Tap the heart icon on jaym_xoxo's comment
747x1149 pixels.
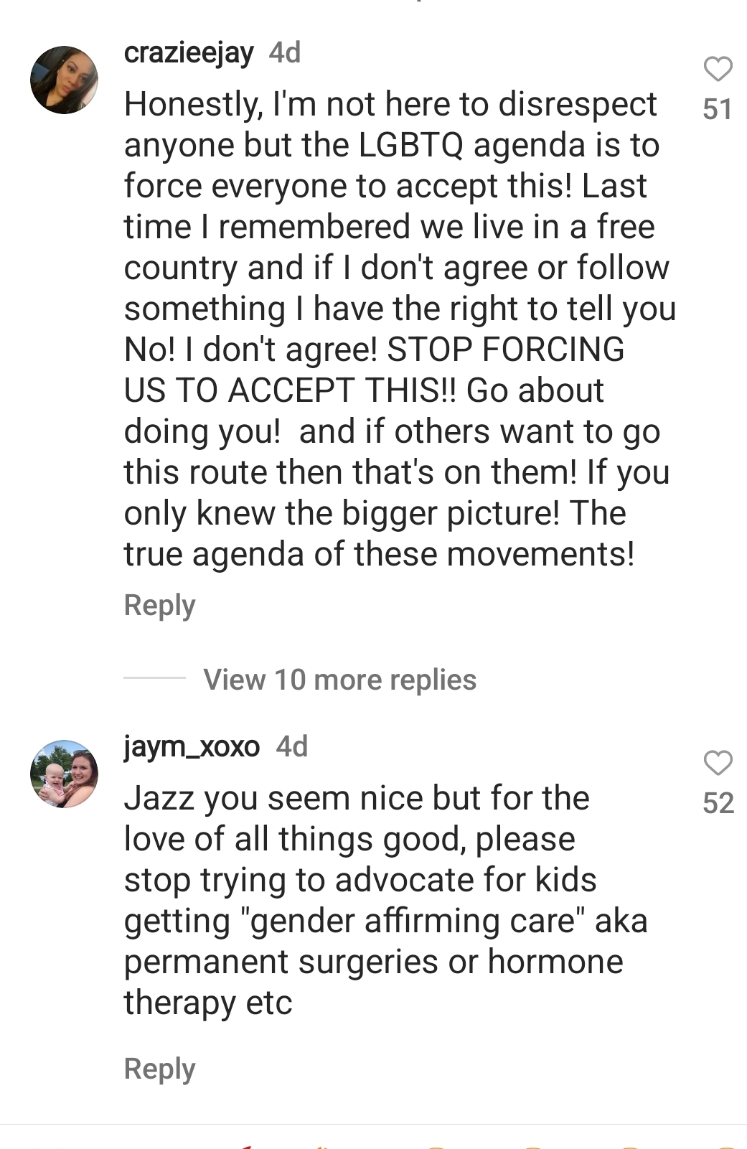[718, 763]
